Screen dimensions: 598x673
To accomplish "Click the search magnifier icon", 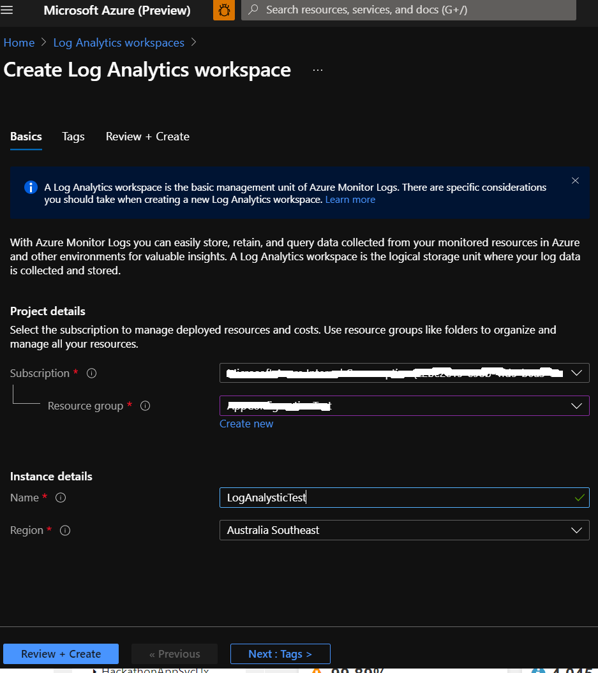I will (253, 10).
